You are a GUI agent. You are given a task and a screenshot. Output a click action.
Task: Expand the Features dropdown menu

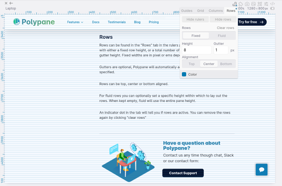75,22
